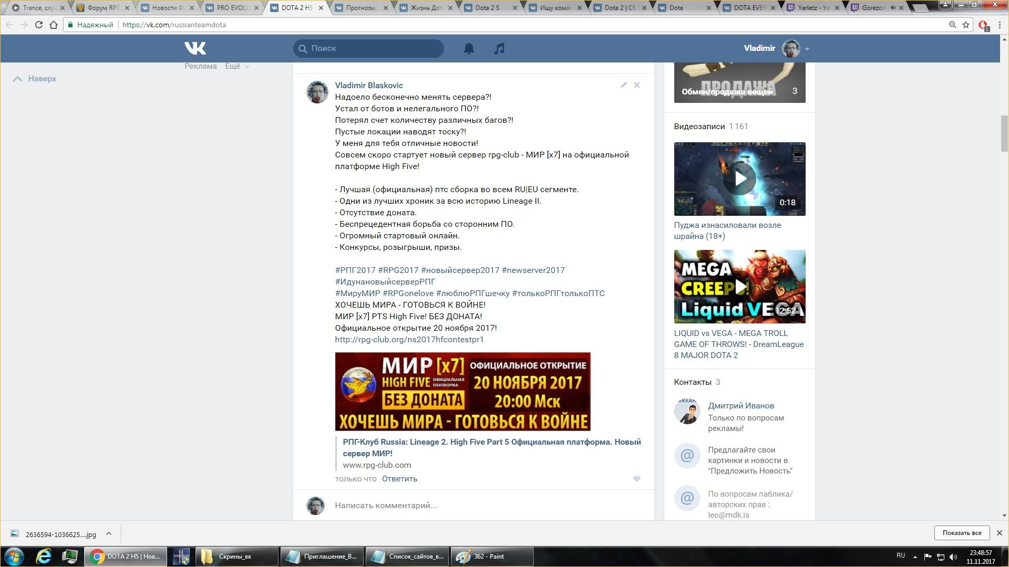
Task: Edit the comment with pencil icon
Action: point(623,85)
